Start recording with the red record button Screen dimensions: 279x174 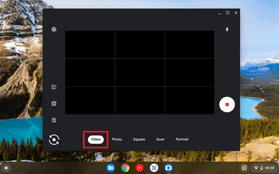coord(227,104)
